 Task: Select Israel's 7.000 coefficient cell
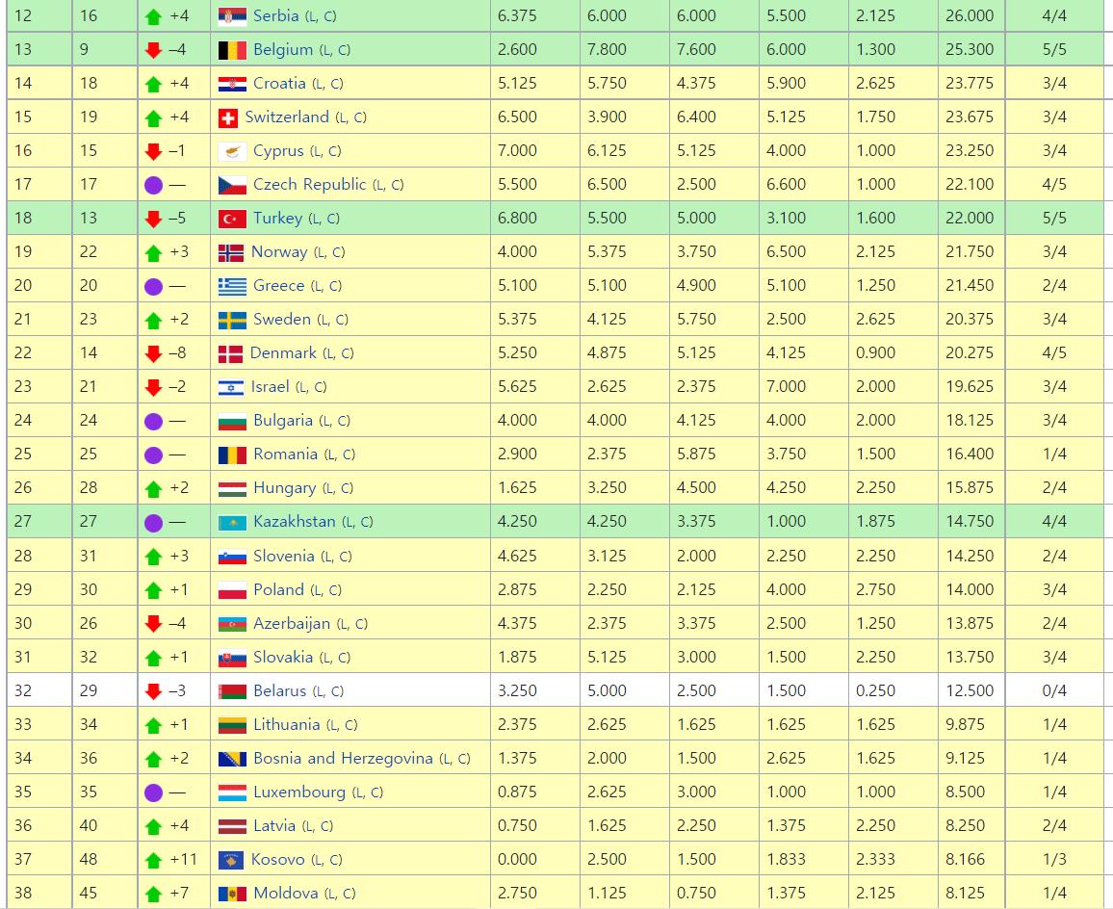[x=804, y=386]
